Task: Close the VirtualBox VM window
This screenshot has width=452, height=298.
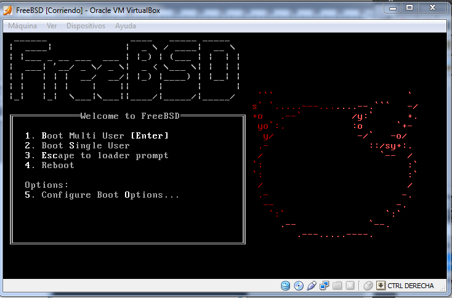Action: [432, 8]
